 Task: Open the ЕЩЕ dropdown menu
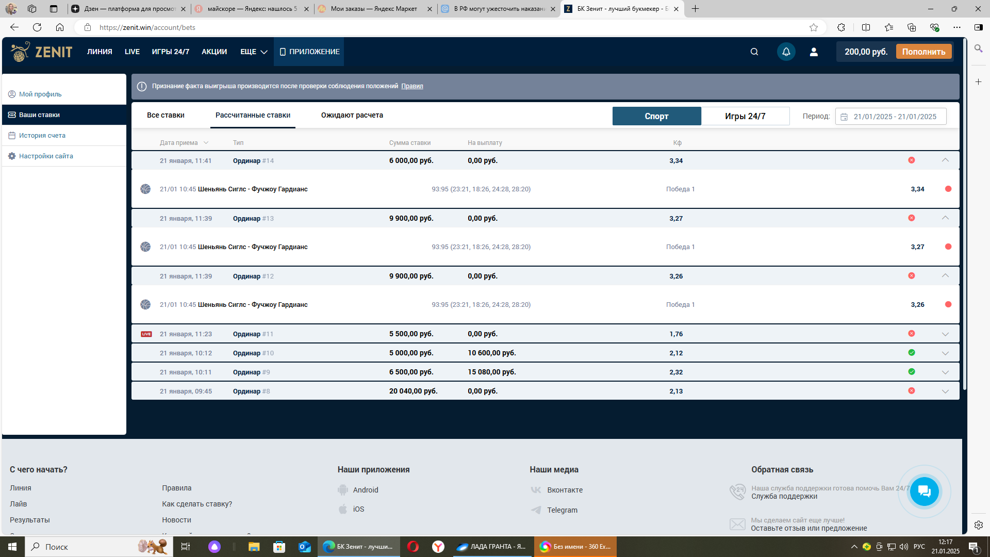click(x=253, y=52)
